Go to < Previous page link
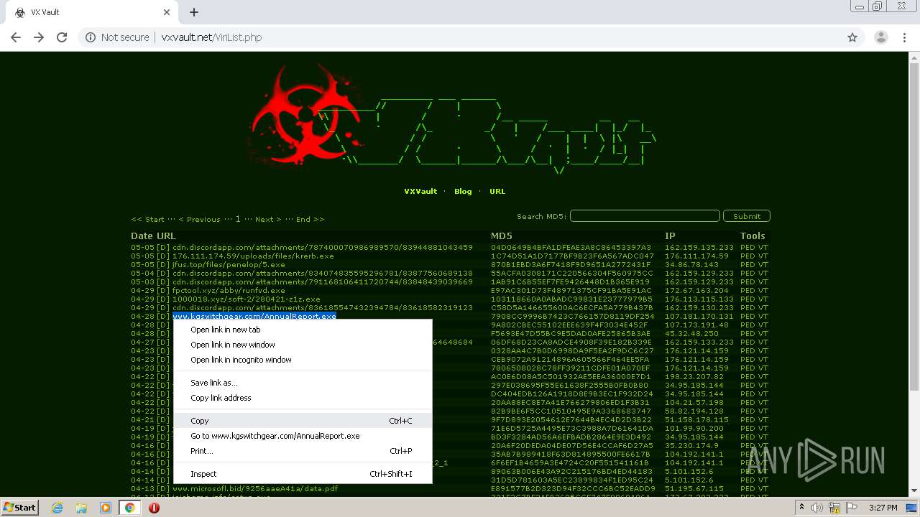The image size is (920, 517). [199, 219]
